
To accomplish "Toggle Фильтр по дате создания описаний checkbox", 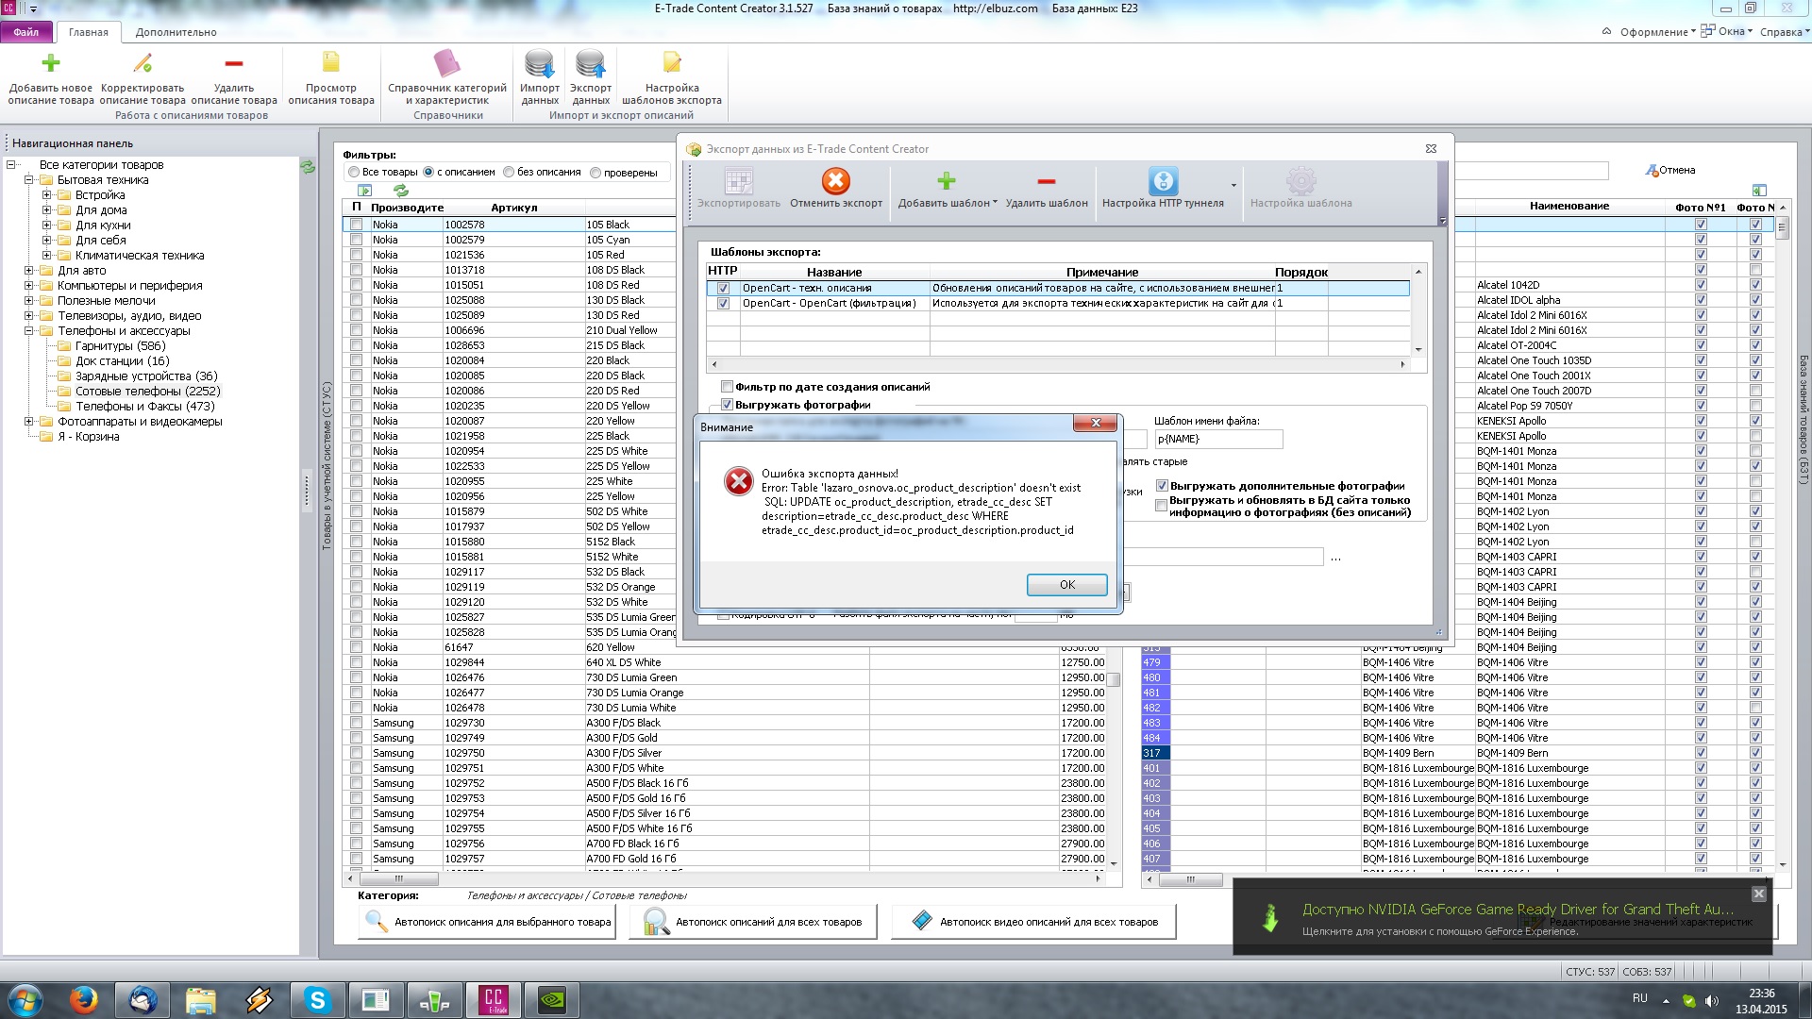I will [x=727, y=386].
